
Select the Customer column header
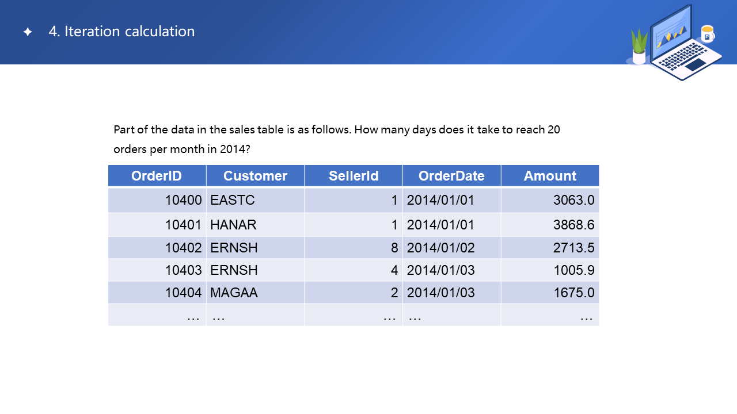pos(255,176)
